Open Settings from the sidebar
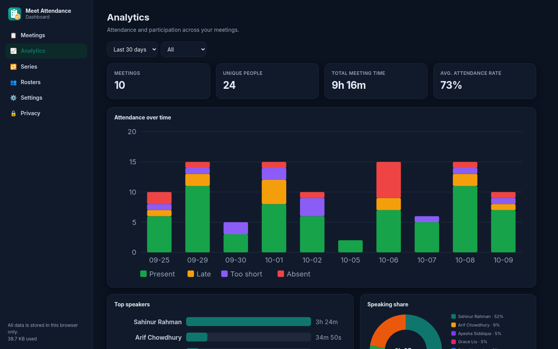Image resolution: width=558 pixels, height=349 pixels. coord(46,98)
